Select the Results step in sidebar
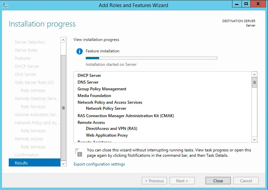The height and width of the screenshot is (190, 268). tap(34, 163)
